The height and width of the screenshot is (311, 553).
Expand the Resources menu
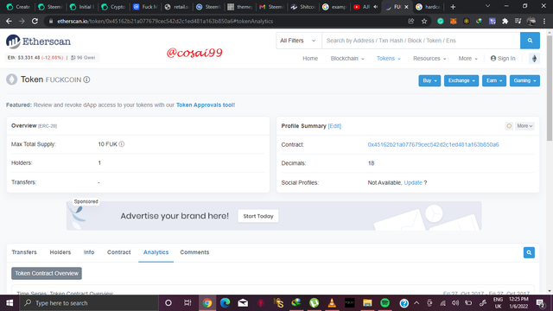429,59
